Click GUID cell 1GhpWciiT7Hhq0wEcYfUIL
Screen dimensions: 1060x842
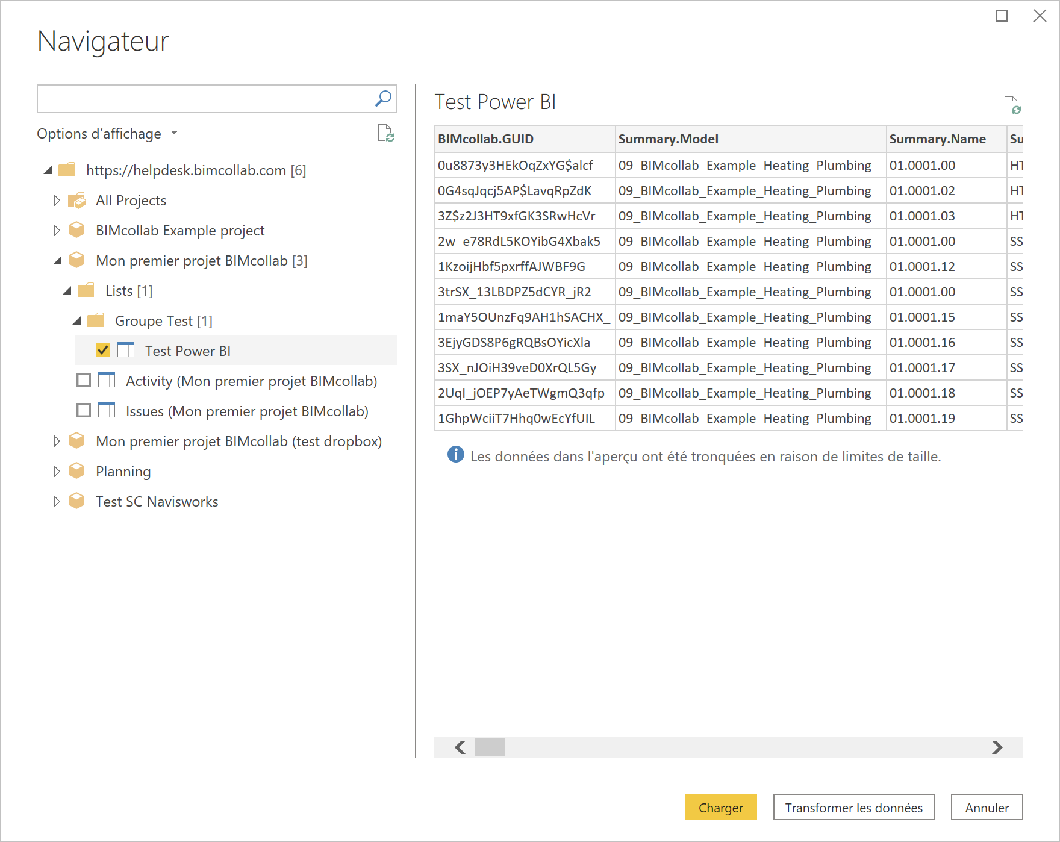coord(525,418)
